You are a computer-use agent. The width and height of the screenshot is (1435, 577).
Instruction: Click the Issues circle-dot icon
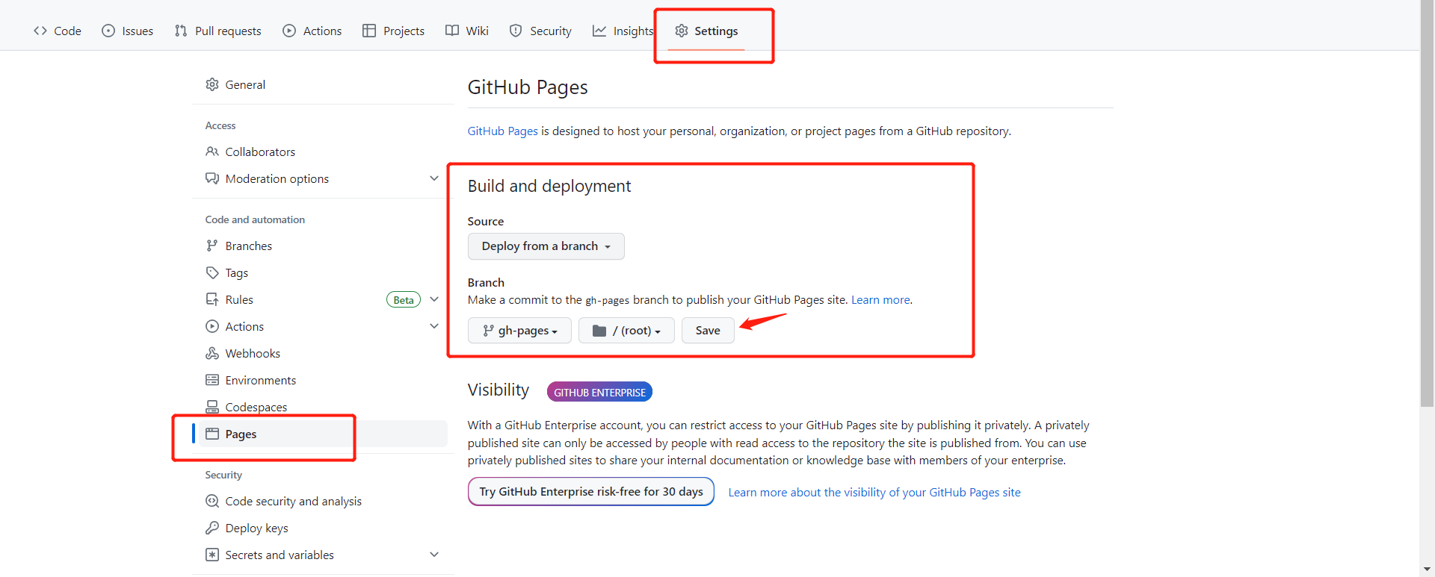tap(108, 31)
